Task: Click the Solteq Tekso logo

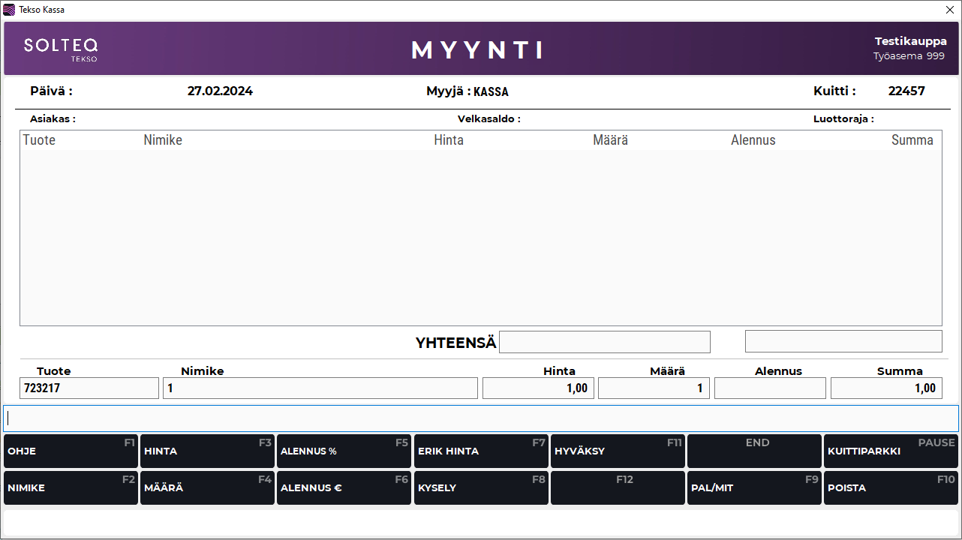Action: click(x=61, y=49)
